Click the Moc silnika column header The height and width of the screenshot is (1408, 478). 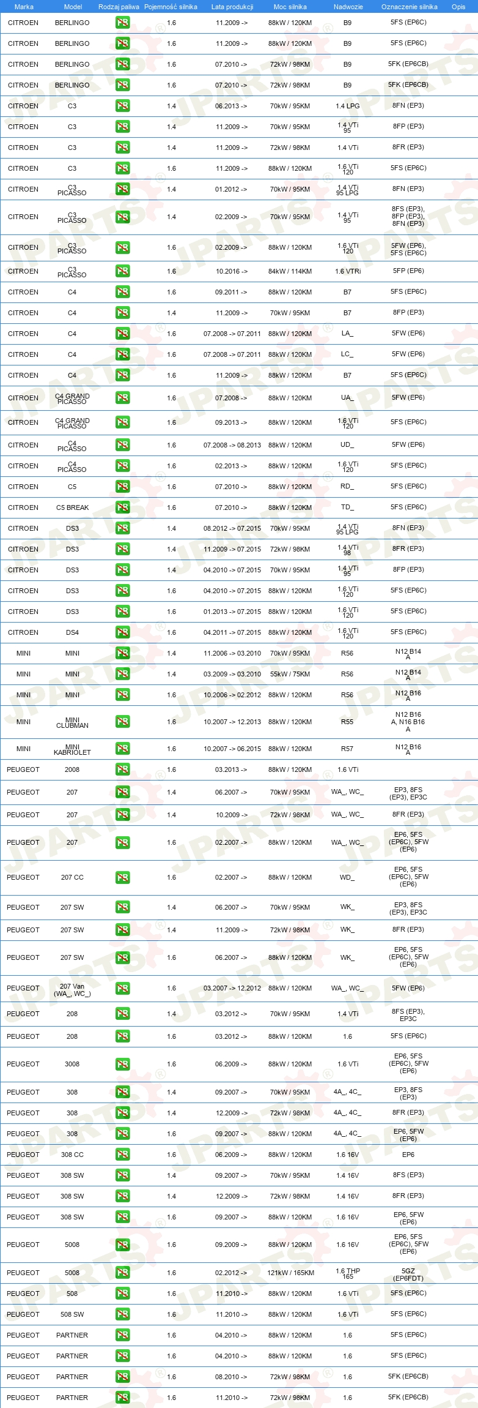point(290,7)
